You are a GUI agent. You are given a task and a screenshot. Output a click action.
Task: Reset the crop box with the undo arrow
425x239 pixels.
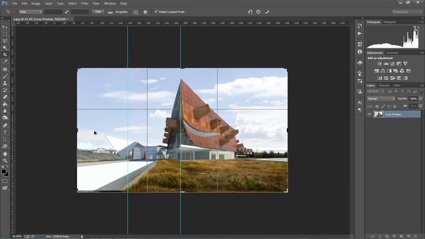click(250, 12)
